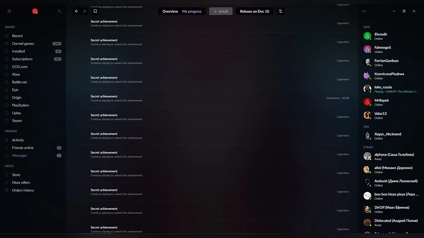Click the search magnifier icon

pos(59,11)
